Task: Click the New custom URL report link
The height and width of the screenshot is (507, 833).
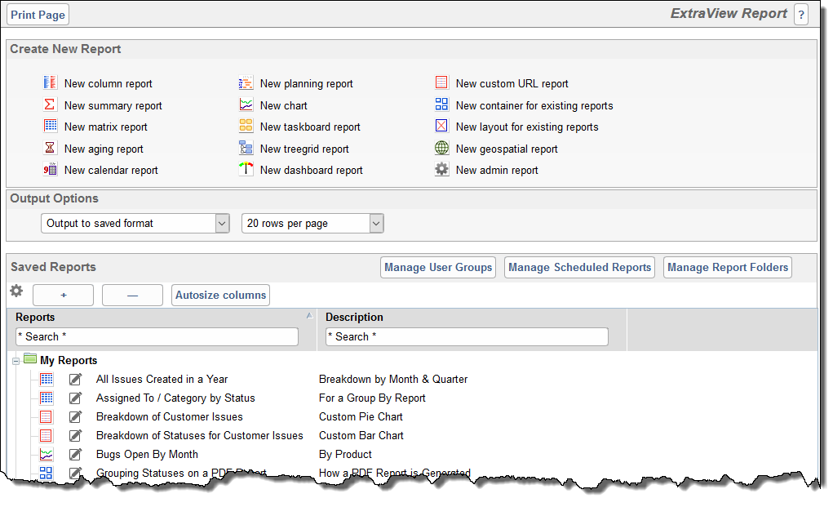Action: click(x=512, y=83)
